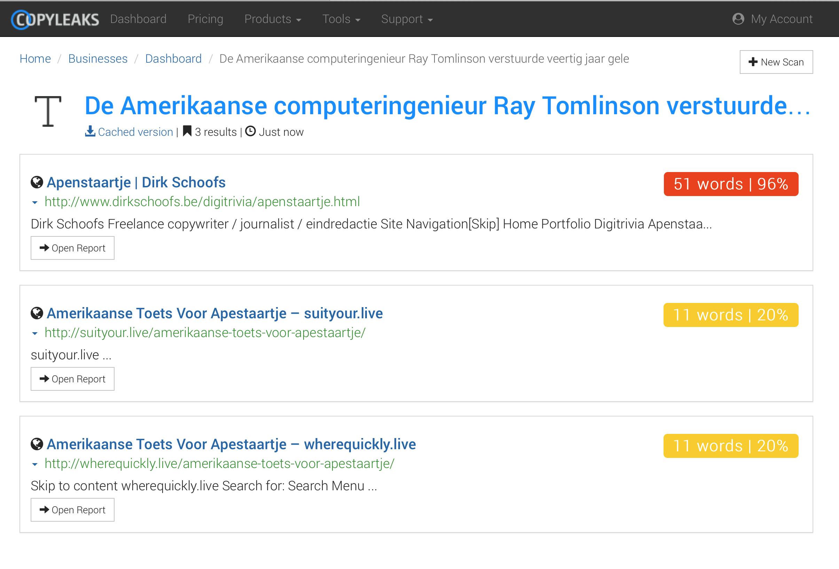Expand caret beside the suityour.live URL
The image size is (839, 569).
(35, 334)
